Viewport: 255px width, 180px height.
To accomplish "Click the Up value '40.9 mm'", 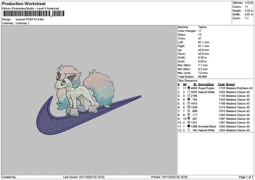I will coord(204,50).
